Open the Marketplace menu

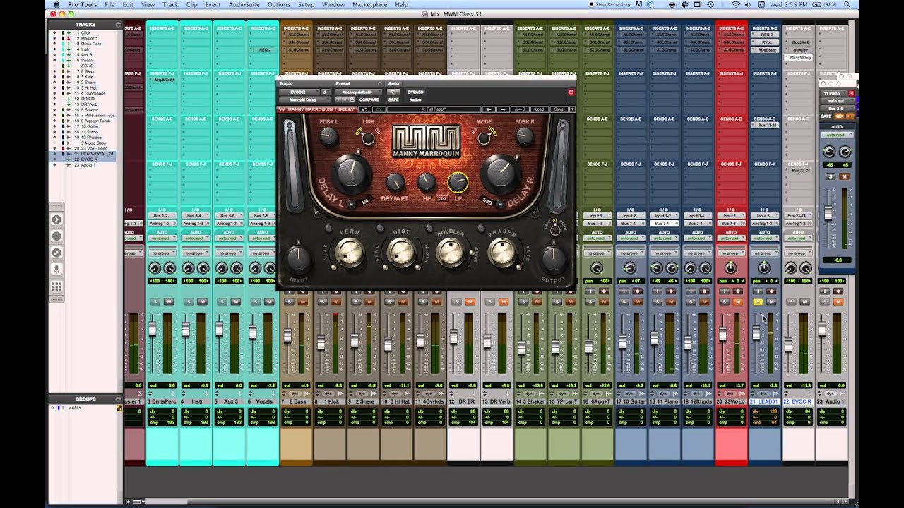point(369,4)
